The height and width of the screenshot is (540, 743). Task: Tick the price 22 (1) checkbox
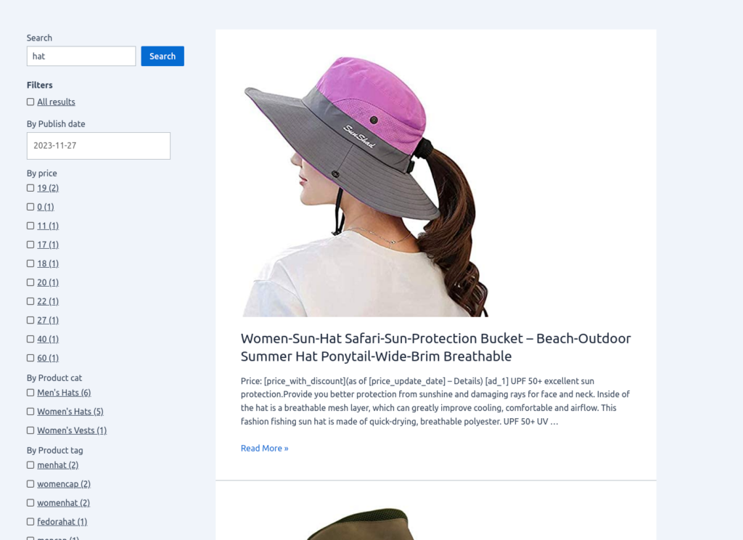(30, 301)
